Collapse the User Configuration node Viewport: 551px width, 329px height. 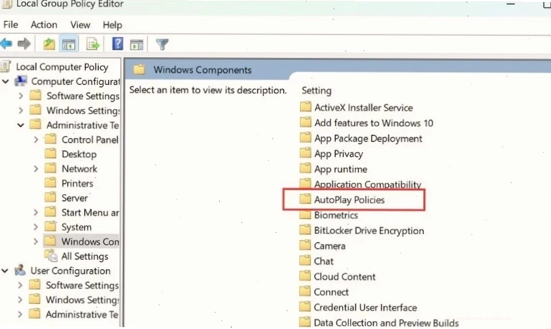pyautogui.click(x=5, y=270)
